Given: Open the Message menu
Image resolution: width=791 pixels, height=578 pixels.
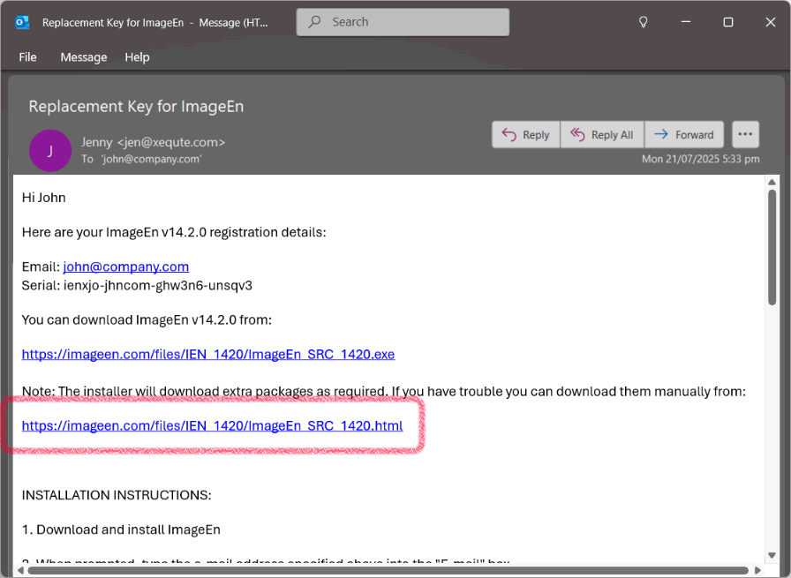Looking at the screenshot, I should pos(84,57).
